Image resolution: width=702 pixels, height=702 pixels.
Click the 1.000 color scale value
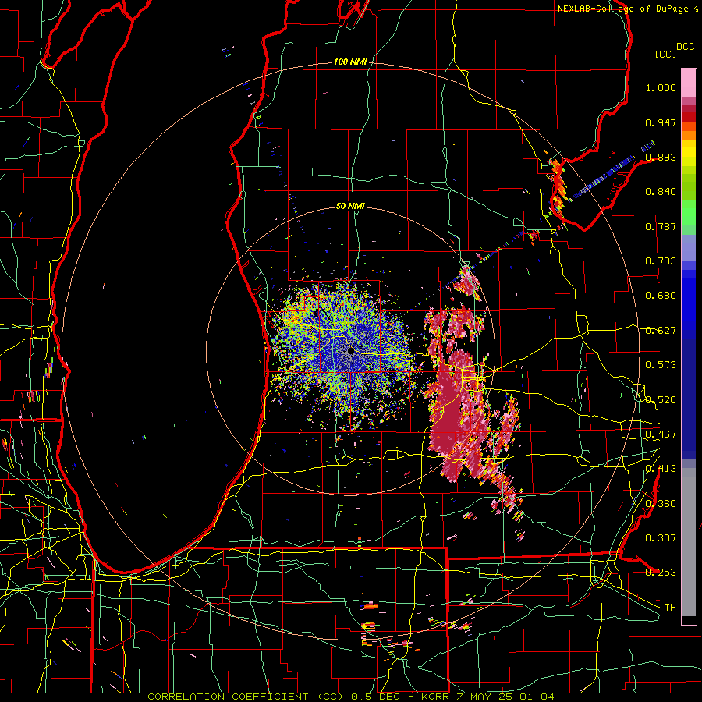[x=661, y=87]
